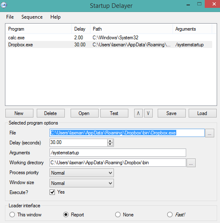Click the New button
The height and width of the screenshot is (223, 220).
[19, 113]
